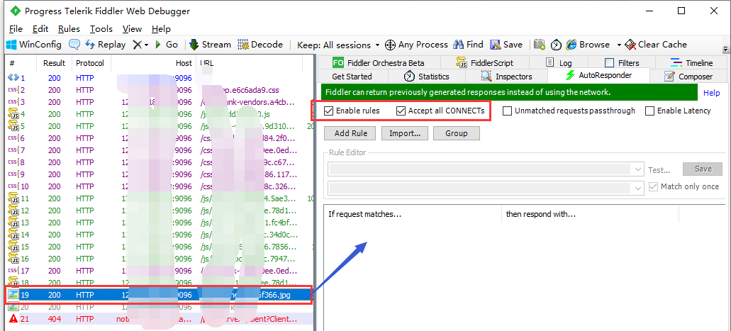Open the View menu

coord(132,29)
